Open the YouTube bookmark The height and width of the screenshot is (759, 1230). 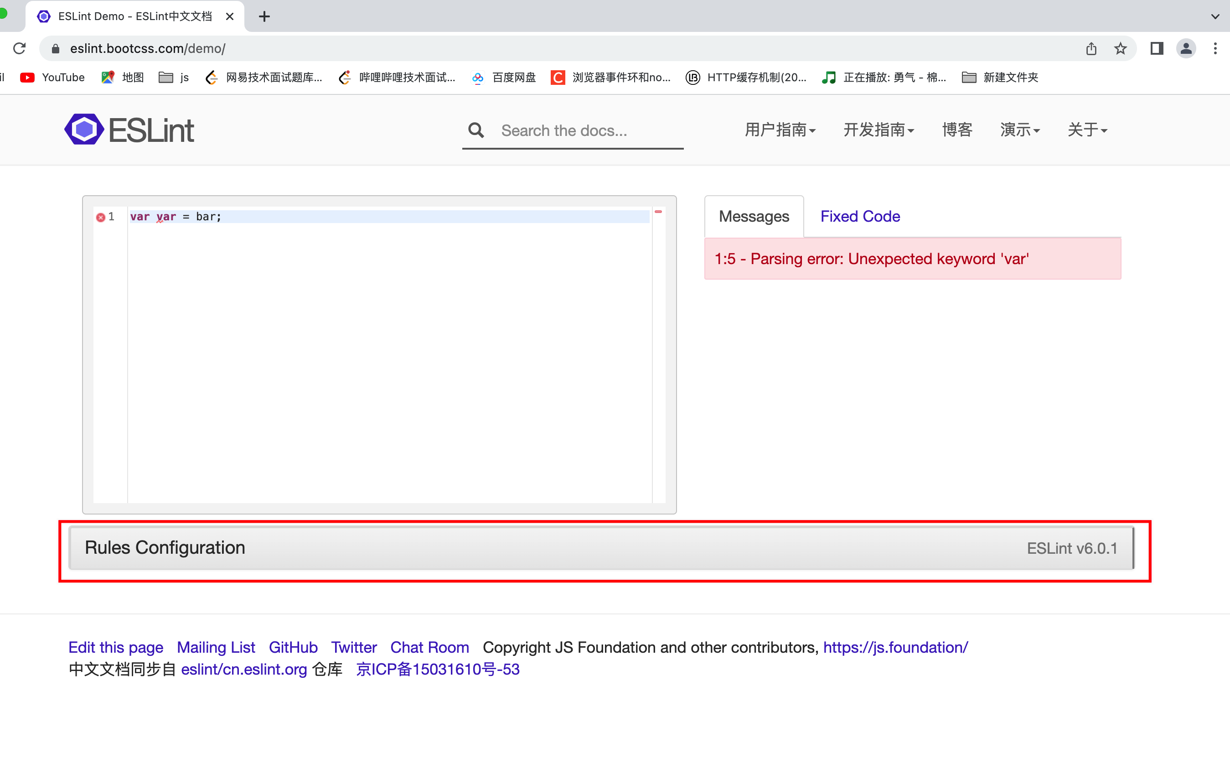52,77
